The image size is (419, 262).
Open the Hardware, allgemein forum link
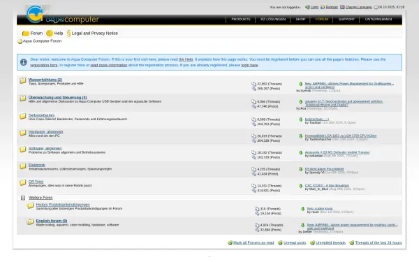(45, 132)
